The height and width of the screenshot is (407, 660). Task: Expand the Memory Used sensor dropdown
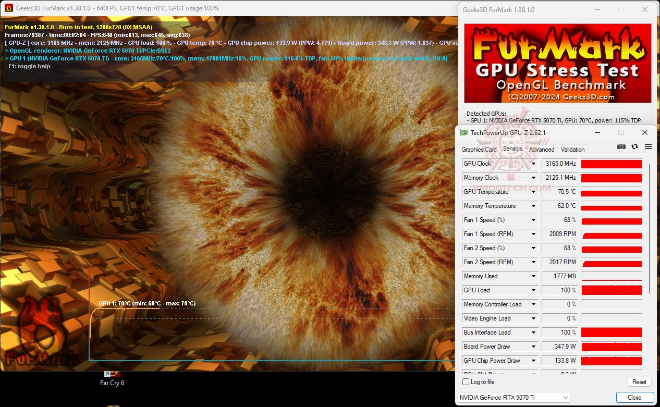[x=533, y=276]
